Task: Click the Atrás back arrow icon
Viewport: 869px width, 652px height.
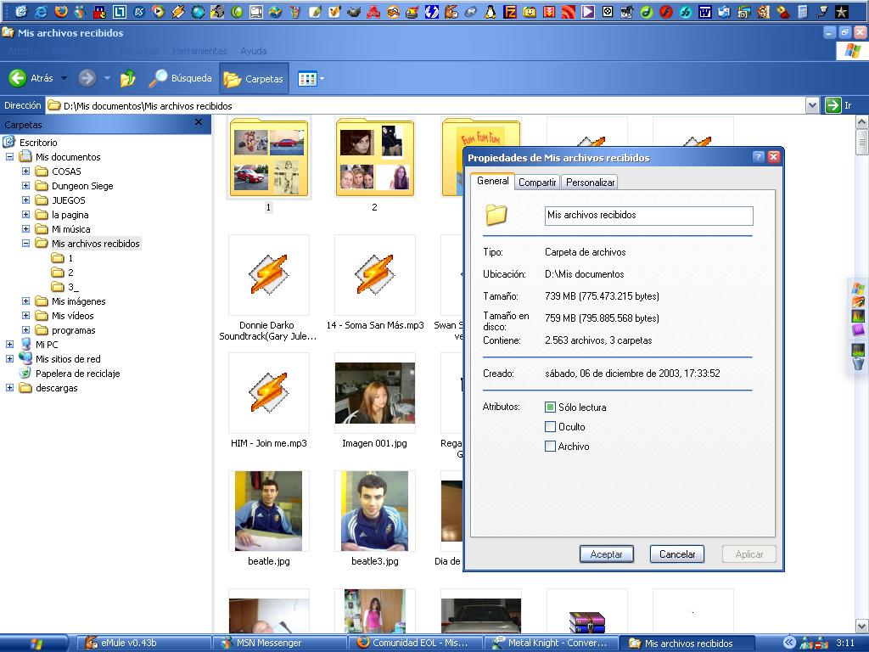Action: coord(18,78)
